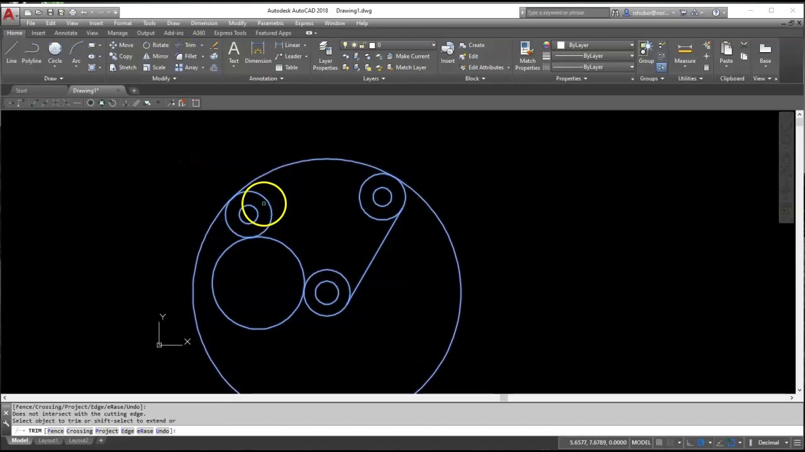Click the object color wheel icon

[x=546, y=45]
